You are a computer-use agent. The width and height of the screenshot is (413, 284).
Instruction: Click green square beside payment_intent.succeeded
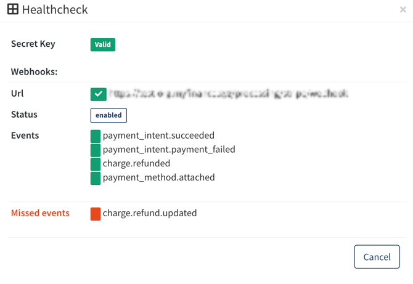click(x=96, y=136)
